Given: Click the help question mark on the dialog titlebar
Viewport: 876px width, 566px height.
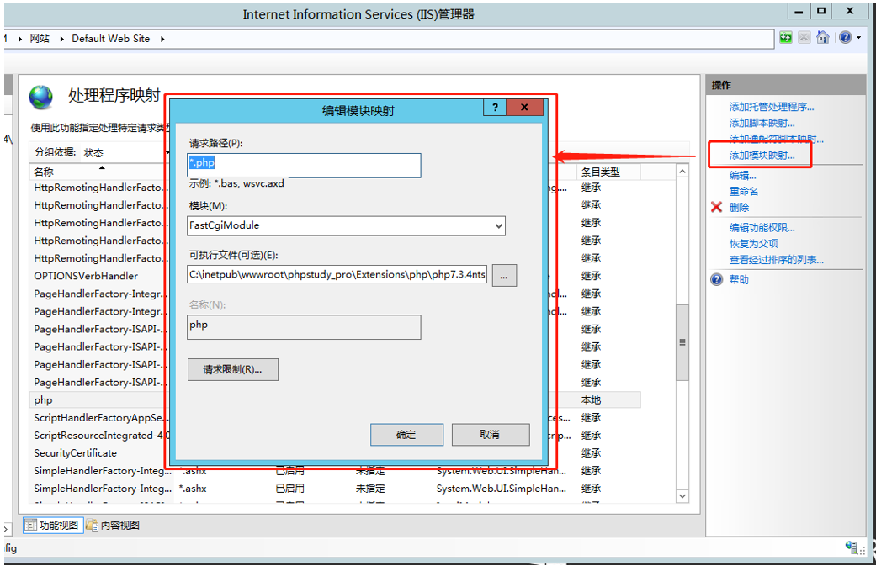Looking at the screenshot, I should click(495, 107).
